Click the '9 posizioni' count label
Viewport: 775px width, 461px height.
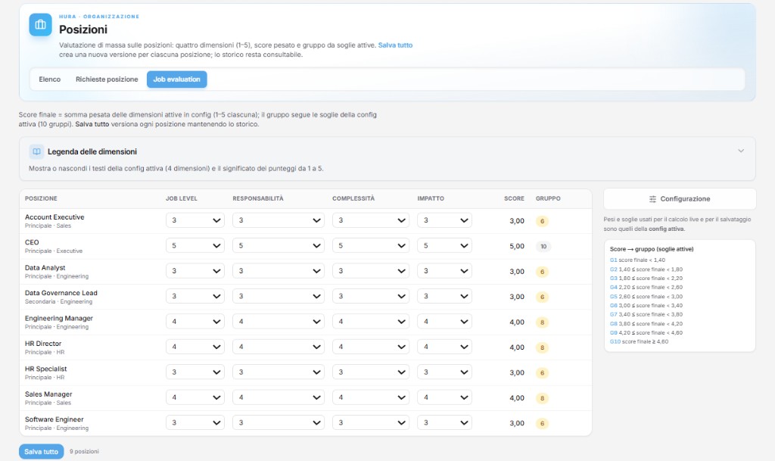[x=84, y=452]
